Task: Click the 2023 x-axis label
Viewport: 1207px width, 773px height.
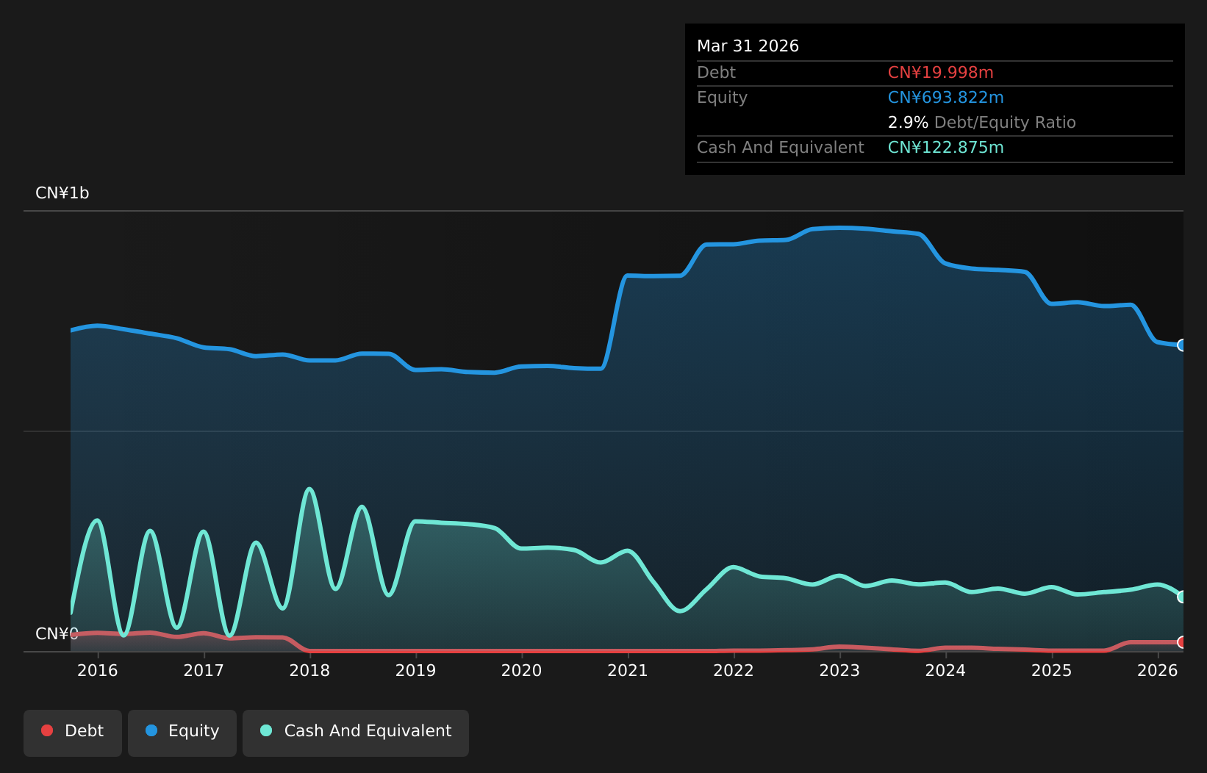Action: [839, 670]
